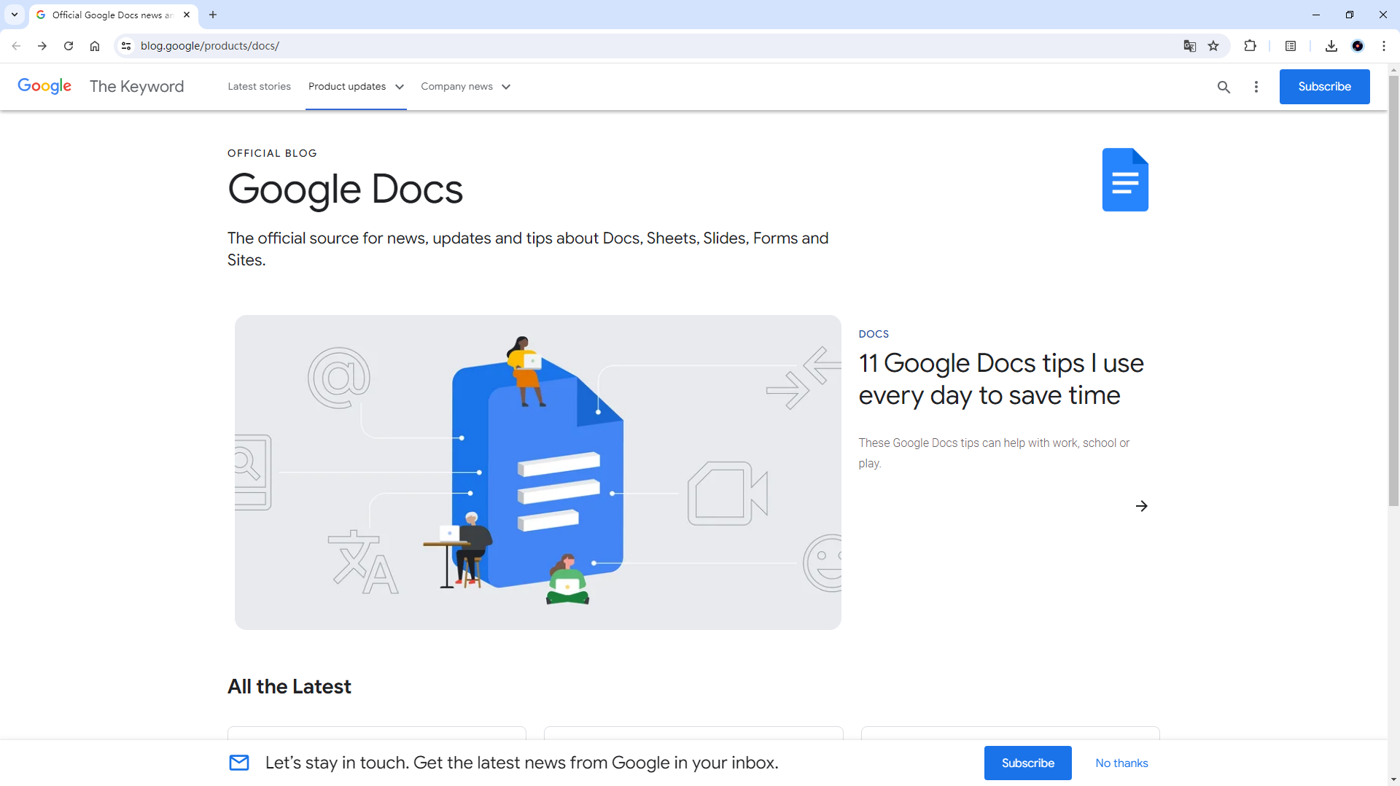Reload the page
This screenshot has height=786, width=1400.
tap(69, 46)
